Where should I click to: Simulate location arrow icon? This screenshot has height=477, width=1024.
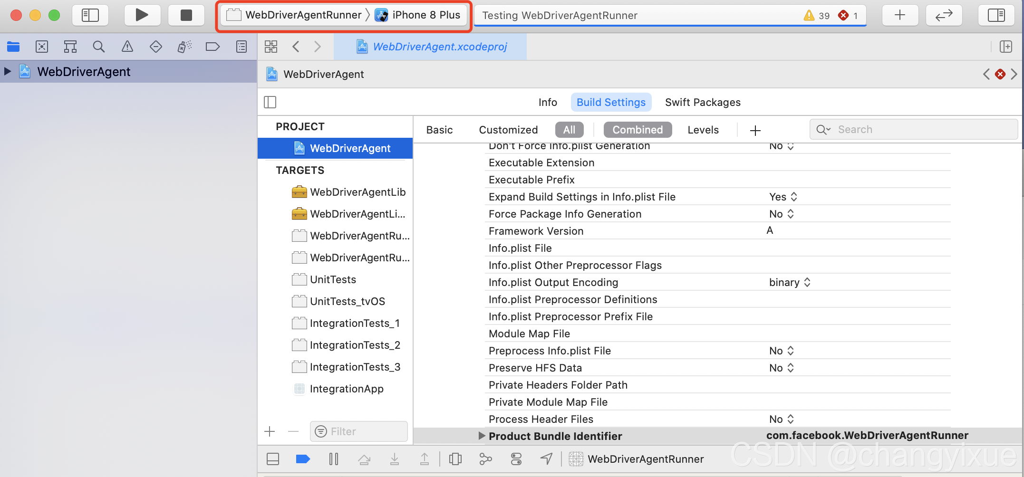tap(547, 459)
